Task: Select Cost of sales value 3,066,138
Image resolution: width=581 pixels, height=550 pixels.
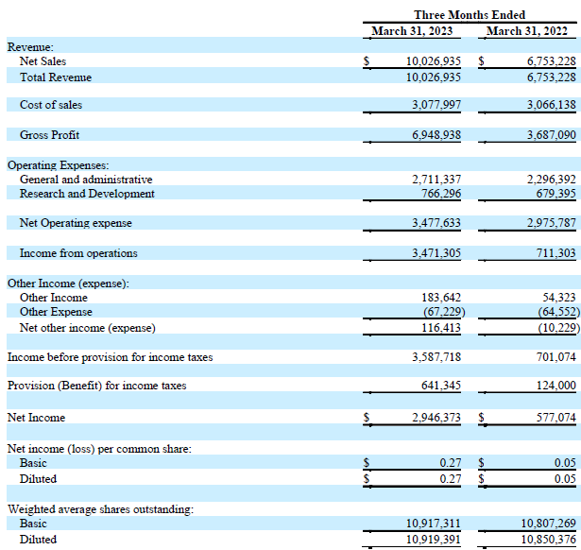Action: click(552, 105)
